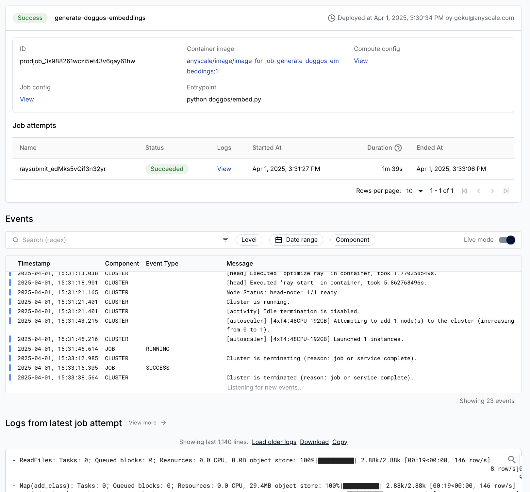The height and width of the screenshot is (492, 530).
Task: Click the previous page arrow icon
Action: [478, 191]
